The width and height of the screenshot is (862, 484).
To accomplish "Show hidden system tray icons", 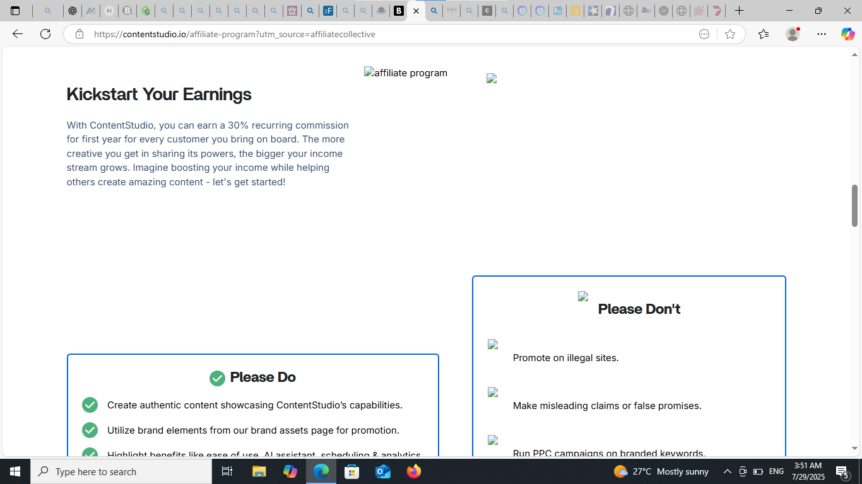I will pos(727,471).
